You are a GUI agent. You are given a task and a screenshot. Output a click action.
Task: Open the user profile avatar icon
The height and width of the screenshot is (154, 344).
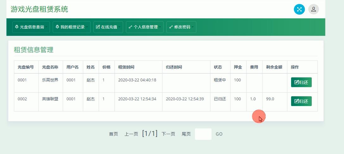314,9
